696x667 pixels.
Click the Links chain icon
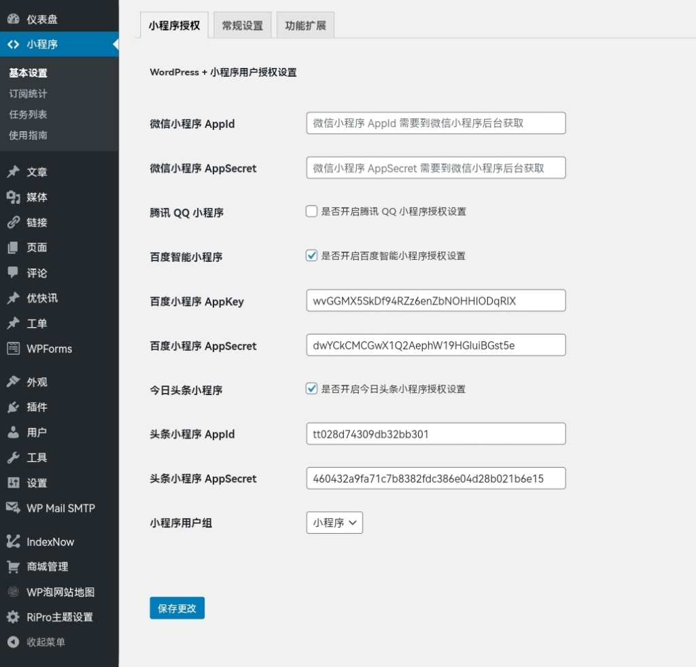[13, 222]
